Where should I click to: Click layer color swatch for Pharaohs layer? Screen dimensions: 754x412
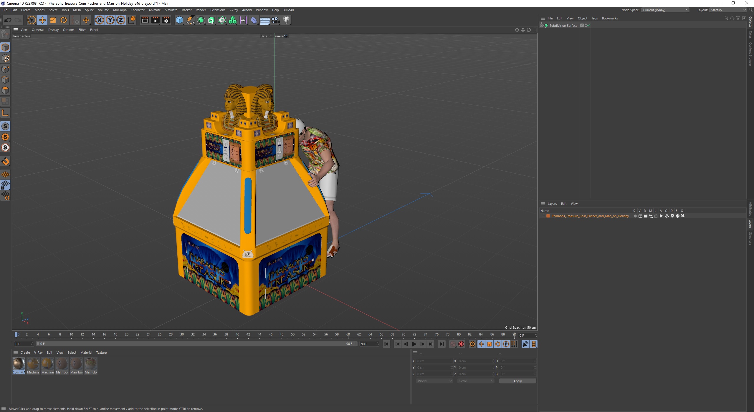pyautogui.click(x=548, y=216)
